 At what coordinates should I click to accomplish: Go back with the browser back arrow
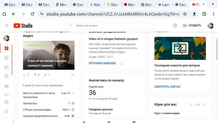(x=14, y=14)
